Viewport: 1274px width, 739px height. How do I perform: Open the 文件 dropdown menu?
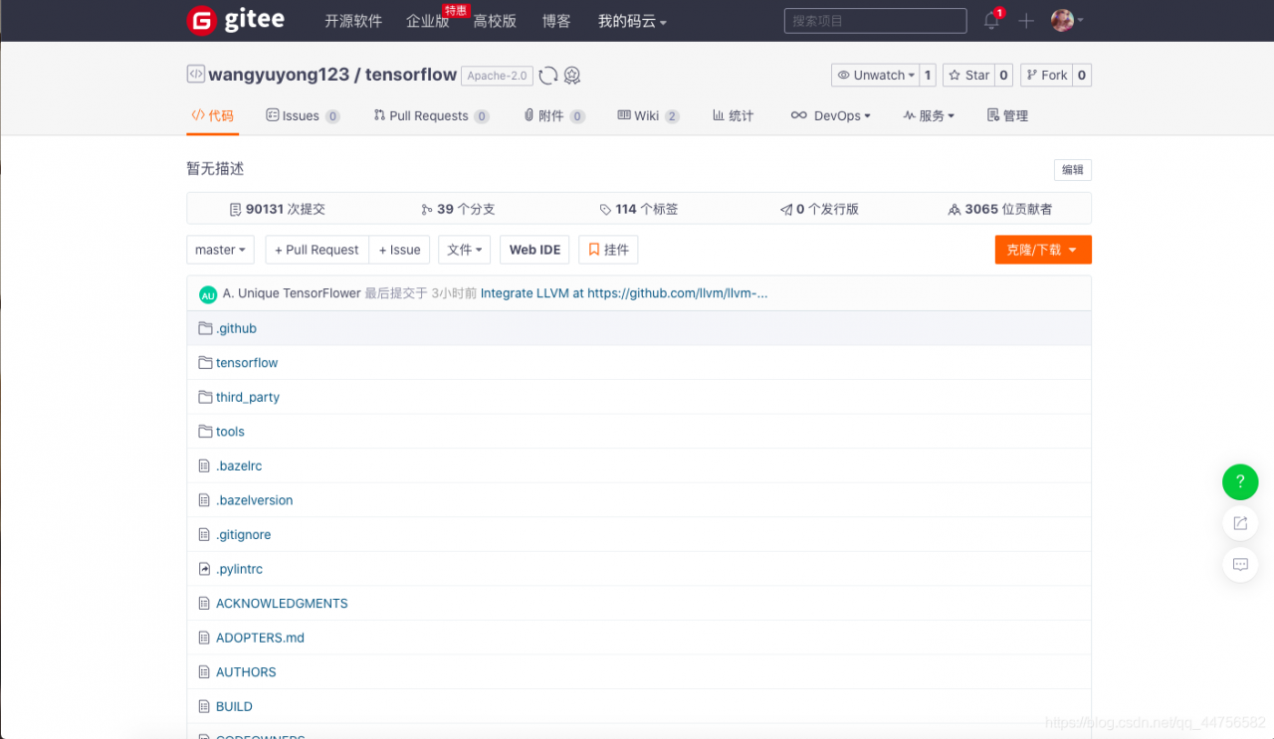(464, 250)
